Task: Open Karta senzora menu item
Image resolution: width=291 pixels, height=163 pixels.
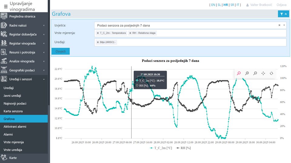Action: (13, 111)
